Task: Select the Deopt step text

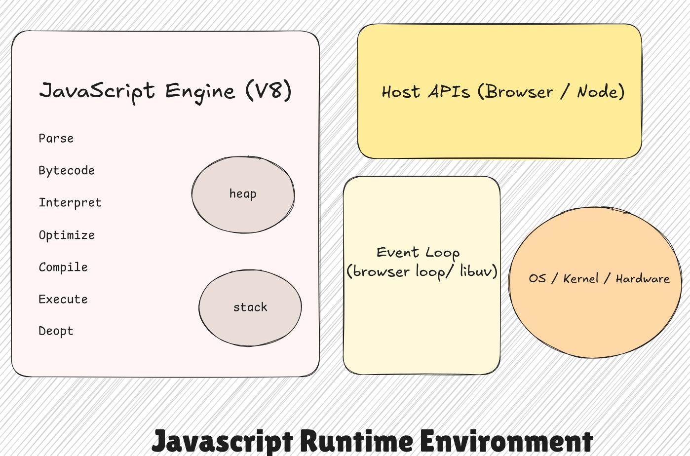Action: click(56, 331)
